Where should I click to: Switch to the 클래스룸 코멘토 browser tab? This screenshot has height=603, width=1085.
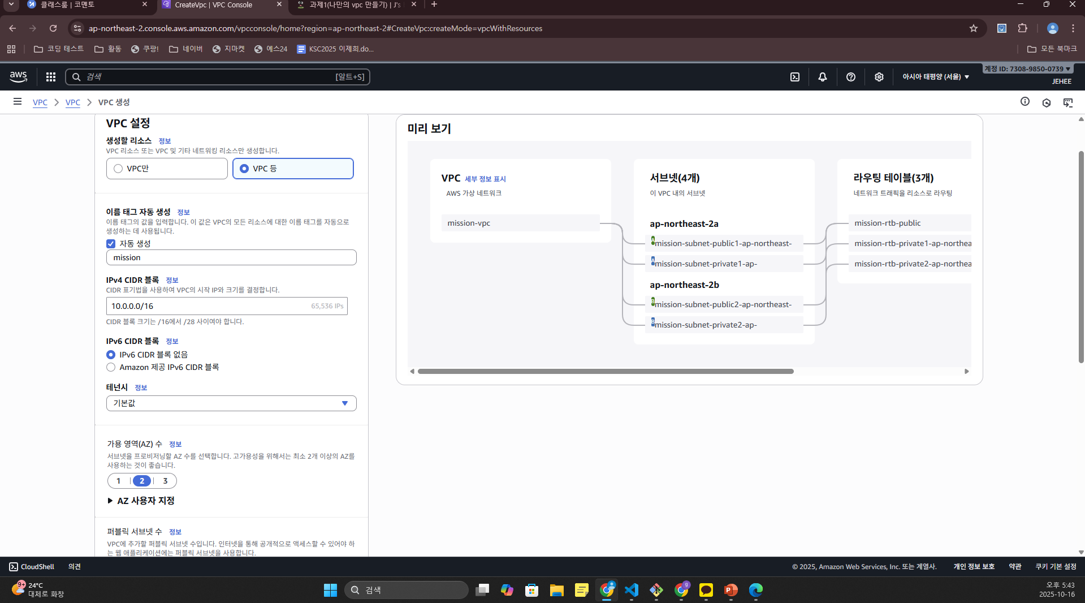[x=85, y=5]
